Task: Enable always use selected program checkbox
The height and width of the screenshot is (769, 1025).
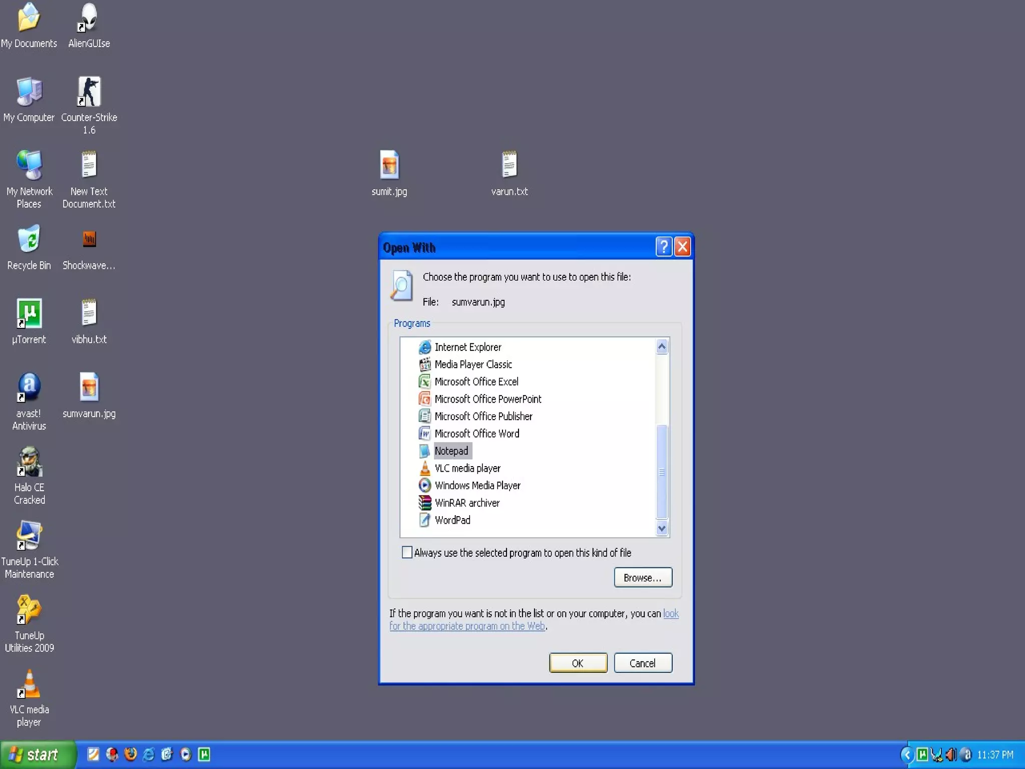Action: coord(407,552)
